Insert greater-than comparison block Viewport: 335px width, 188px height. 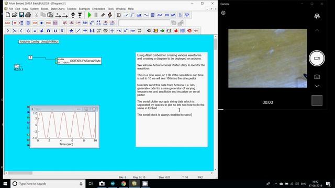tap(8, 31)
